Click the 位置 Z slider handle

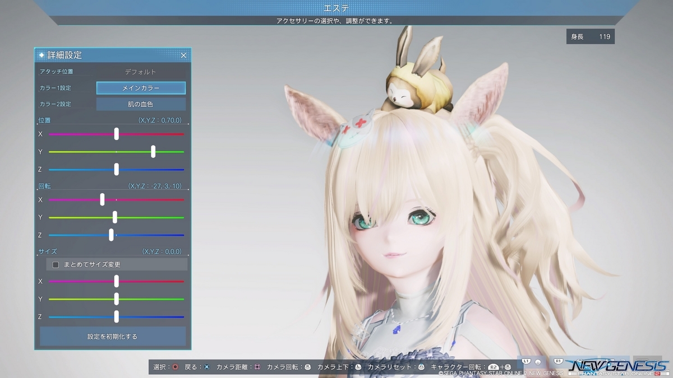tap(117, 169)
